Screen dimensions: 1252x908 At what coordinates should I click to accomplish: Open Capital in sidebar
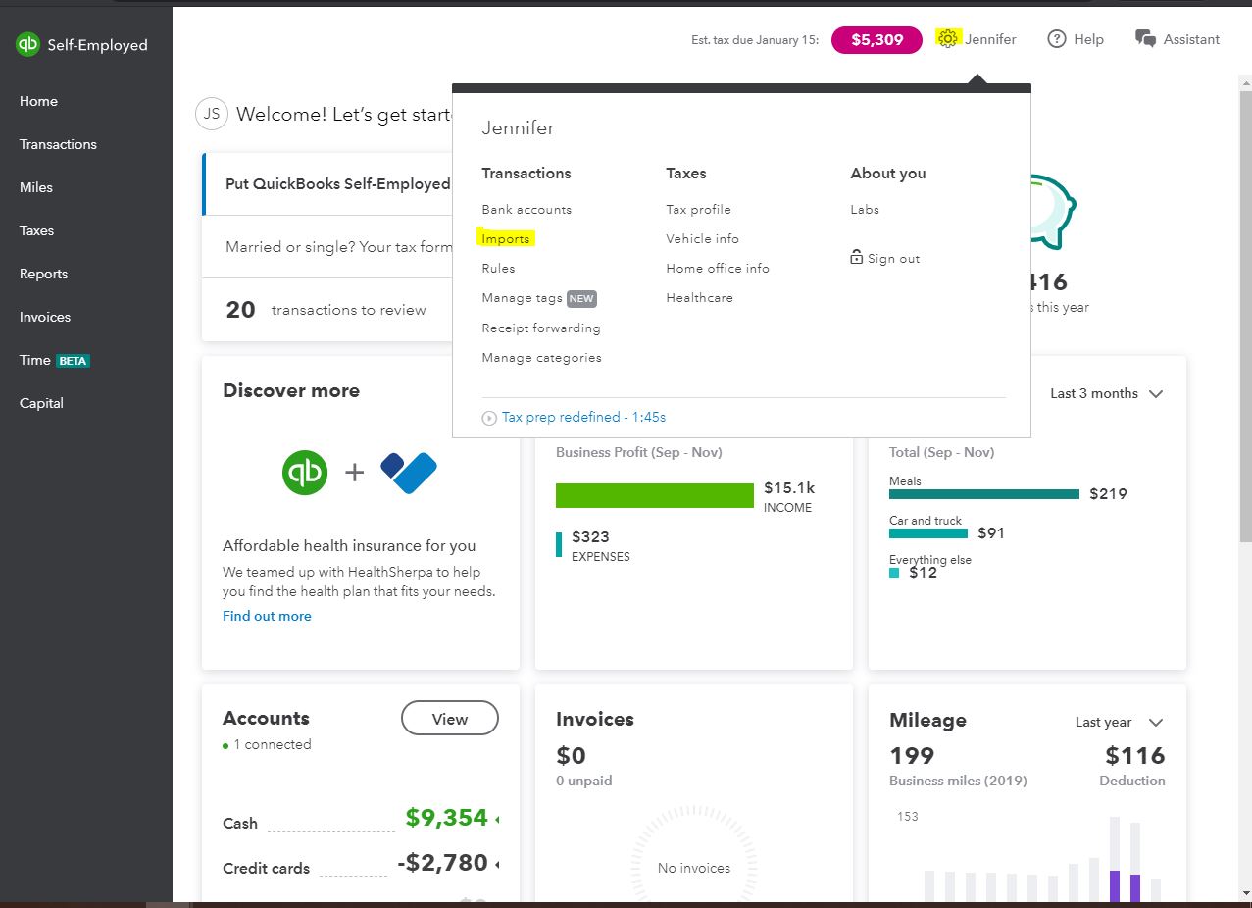pyautogui.click(x=41, y=403)
